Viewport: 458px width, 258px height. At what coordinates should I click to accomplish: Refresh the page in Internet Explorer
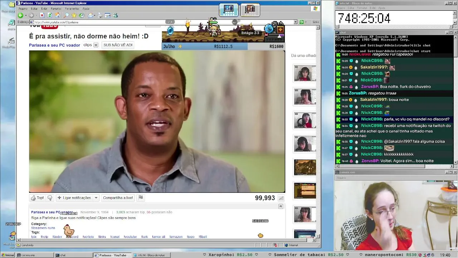tap(50, 15)
